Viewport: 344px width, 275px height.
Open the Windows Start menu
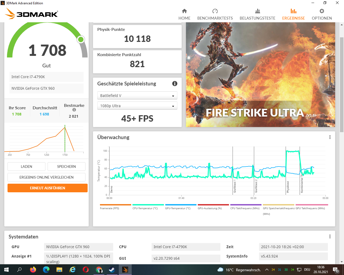pyautogui.click(x=6, y=270)
